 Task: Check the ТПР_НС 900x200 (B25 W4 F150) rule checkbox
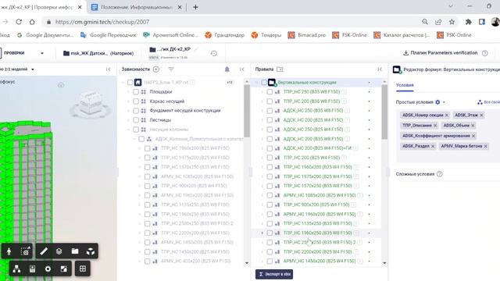point(270,205)
